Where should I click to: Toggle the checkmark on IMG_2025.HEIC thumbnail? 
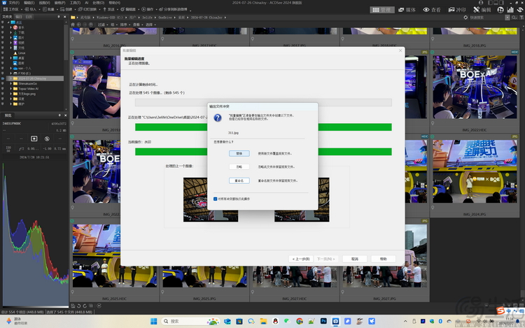click(x=72, y=221)
